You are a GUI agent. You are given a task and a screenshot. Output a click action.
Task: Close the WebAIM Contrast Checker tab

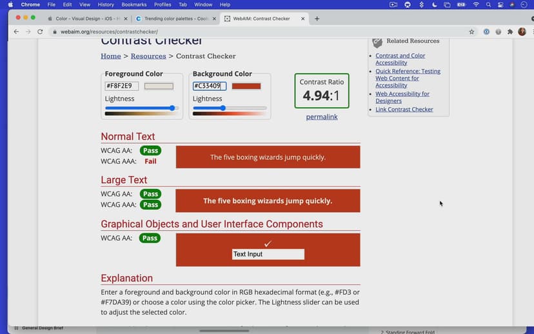[304, 19]
